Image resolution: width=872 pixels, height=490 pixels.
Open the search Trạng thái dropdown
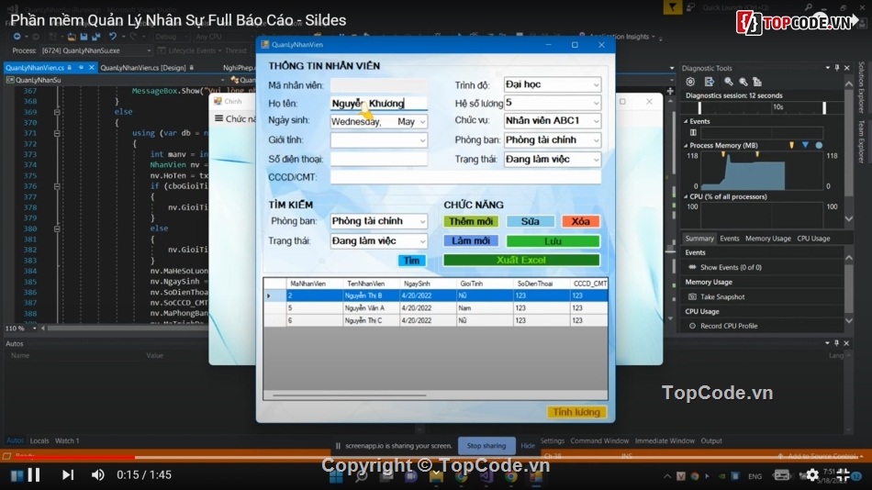[422, 240]
